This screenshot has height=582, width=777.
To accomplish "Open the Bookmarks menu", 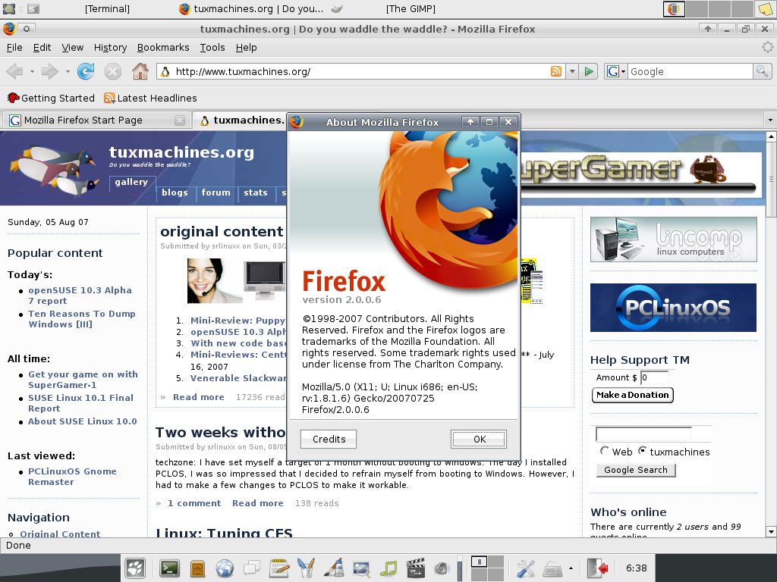I will pyautogui.click(x=163, y=48).
